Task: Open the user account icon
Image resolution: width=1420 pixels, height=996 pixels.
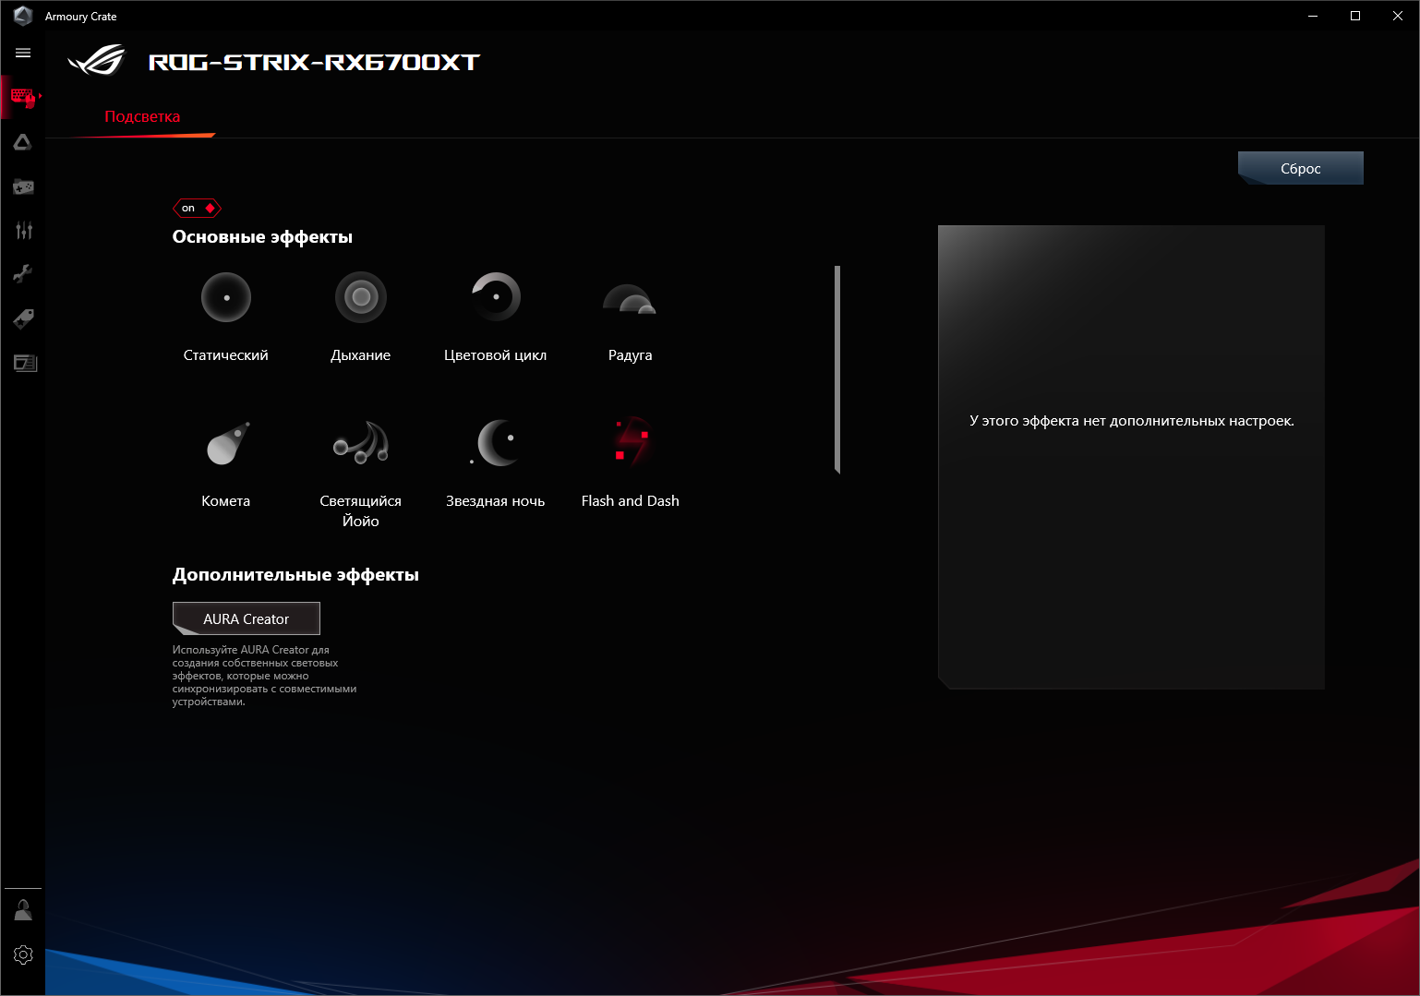Action: 23,910
